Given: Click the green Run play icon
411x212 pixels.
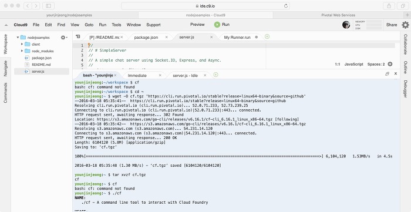Looking at the screenshot, I should [x=217, y=25].
